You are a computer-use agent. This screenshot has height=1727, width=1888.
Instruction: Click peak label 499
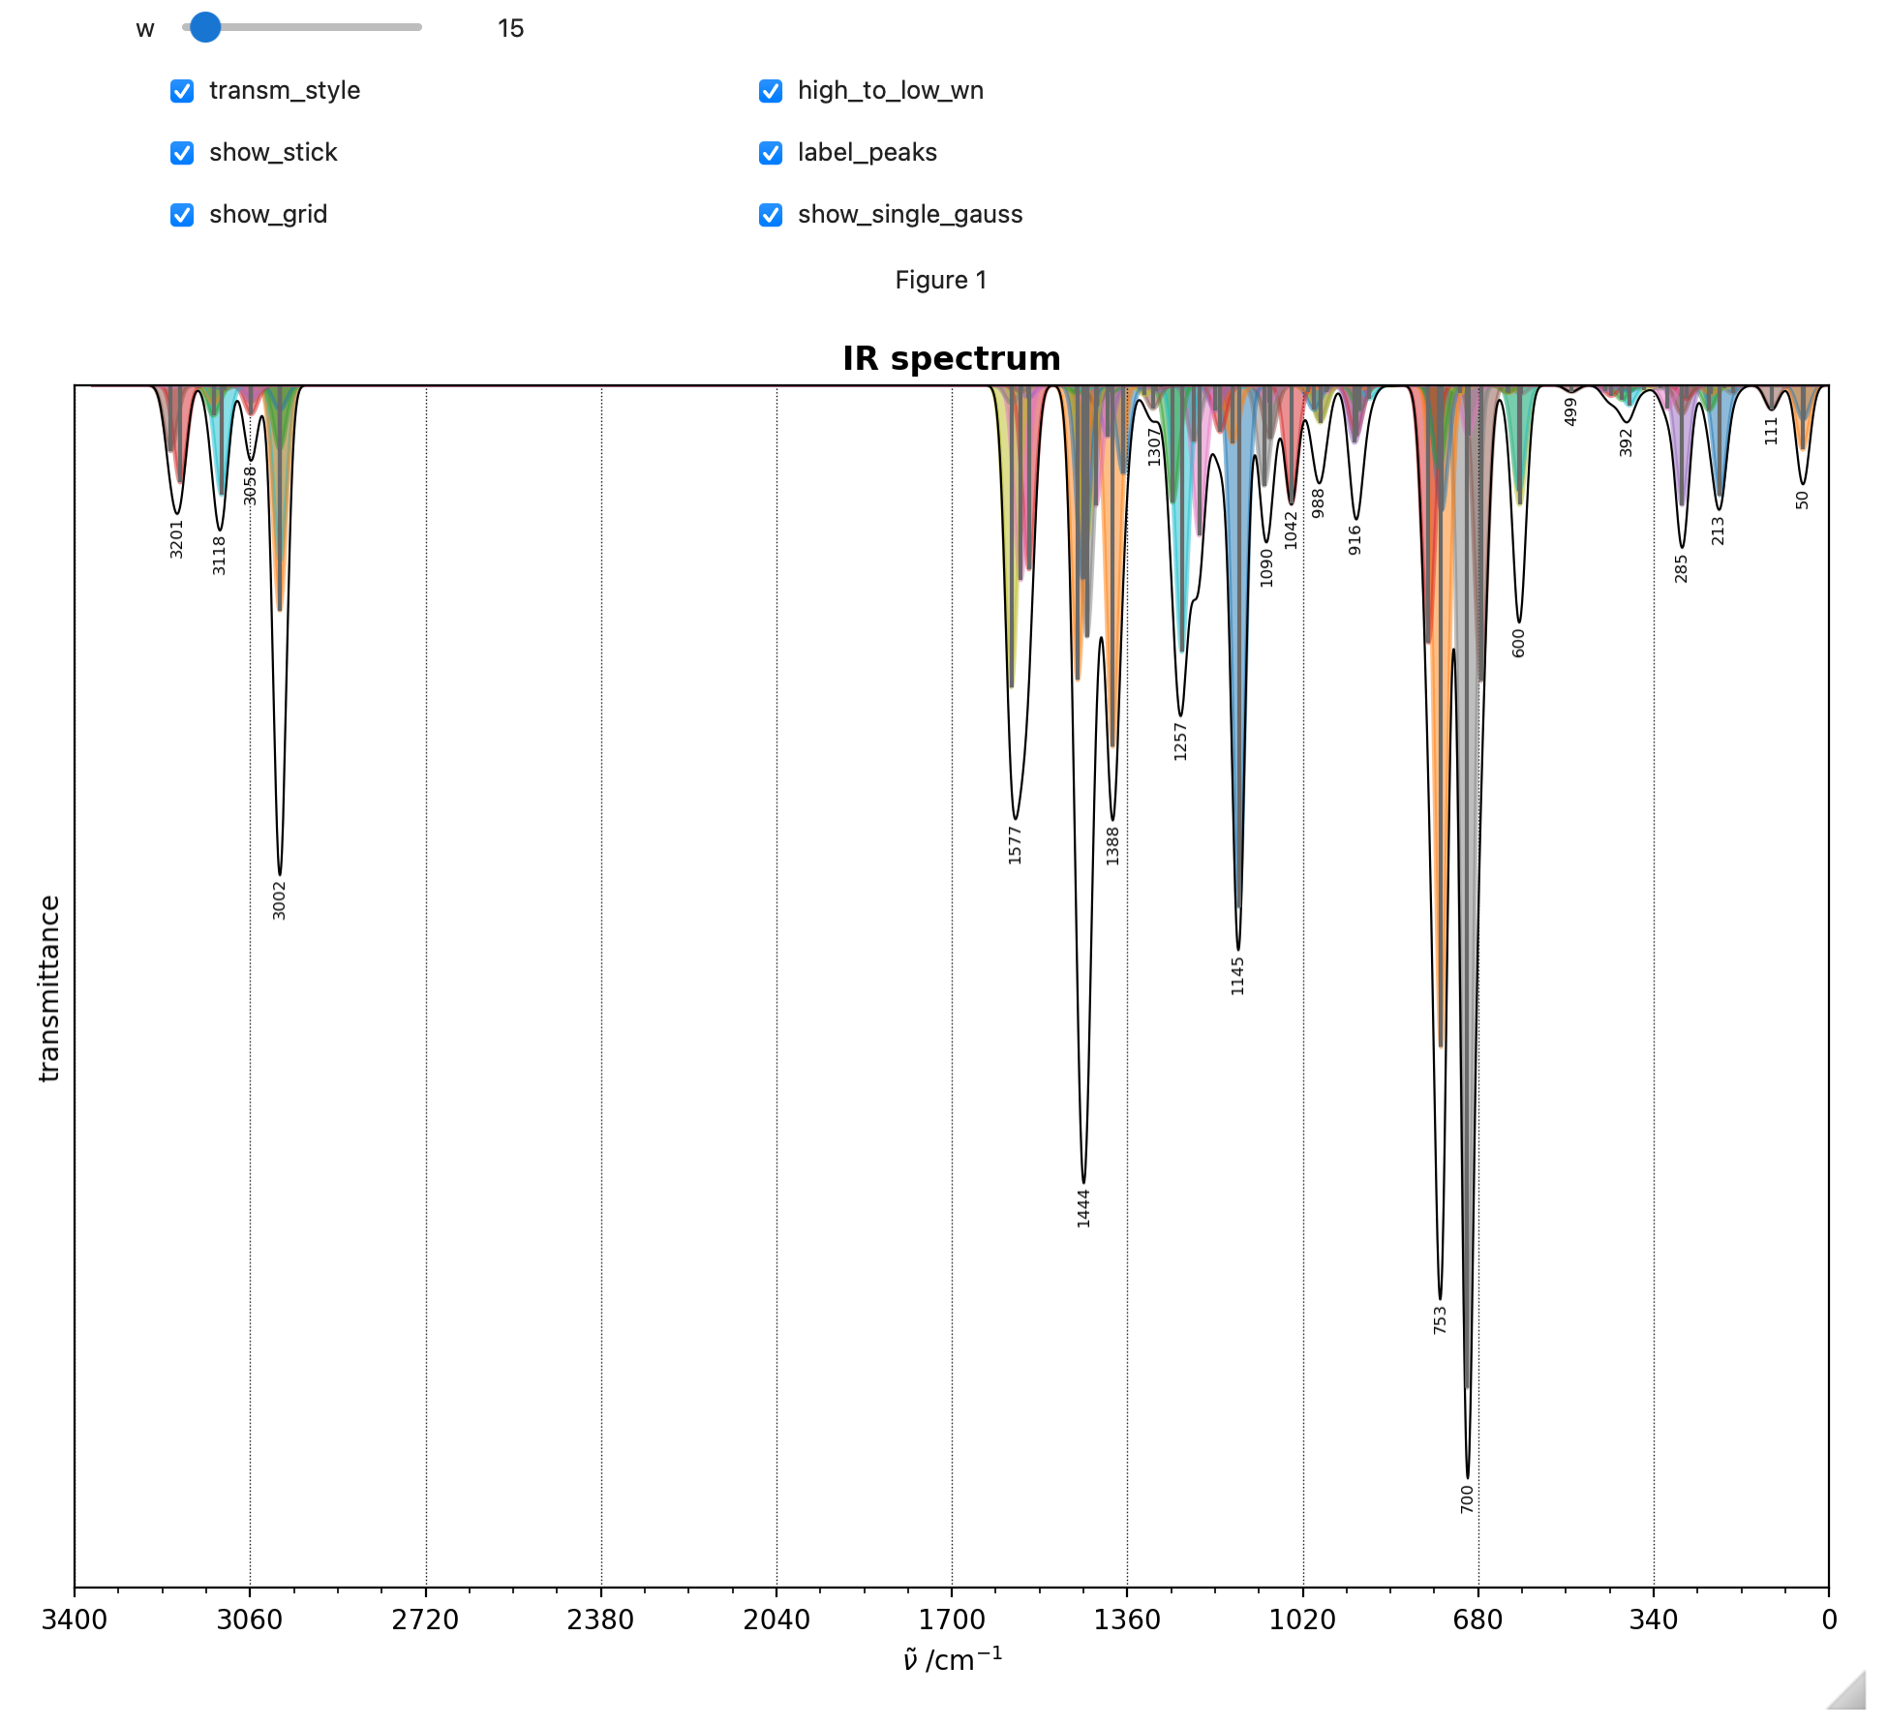click(x=1570, y=412)
